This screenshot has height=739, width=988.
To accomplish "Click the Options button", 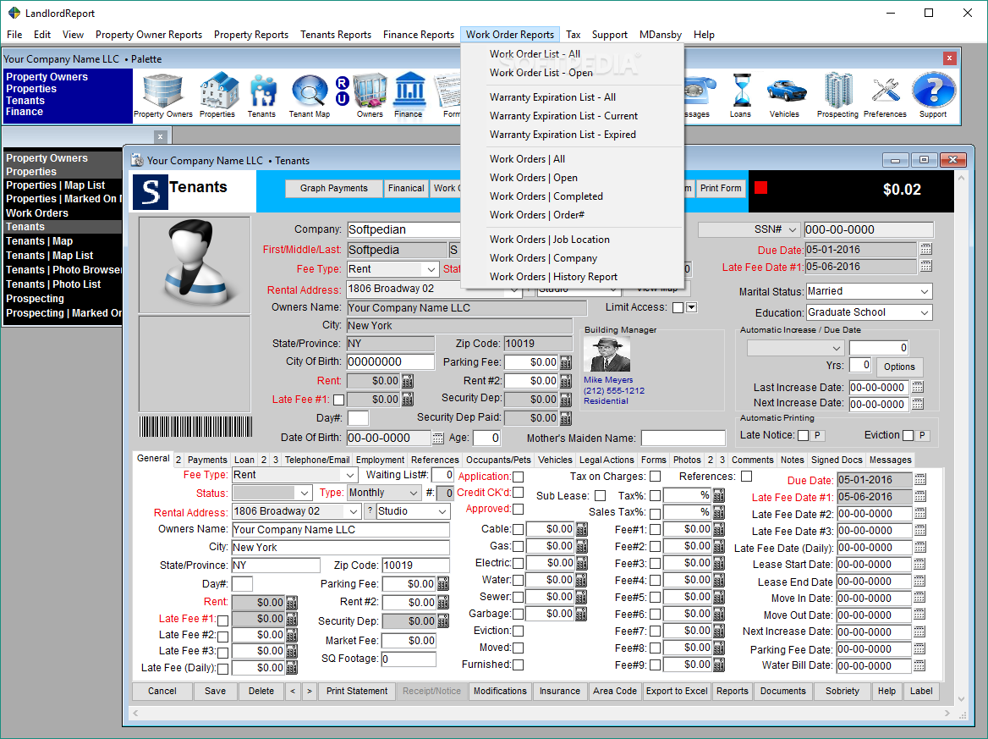I will point(899,367).
